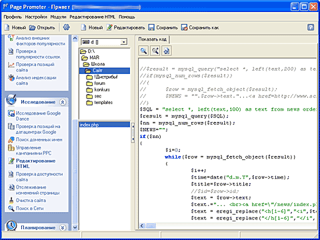Click the find-next magnifier icon

pos(155,51)
